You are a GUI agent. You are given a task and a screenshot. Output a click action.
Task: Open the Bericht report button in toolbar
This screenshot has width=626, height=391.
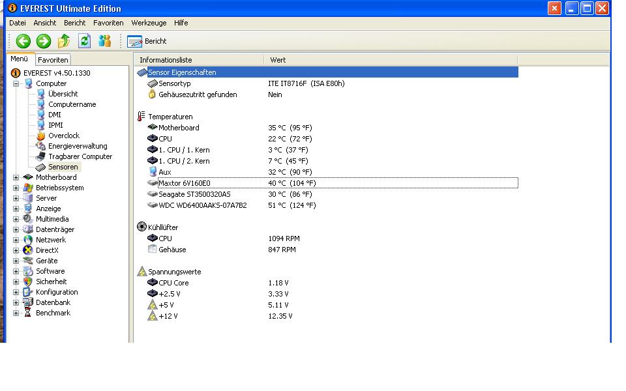147,41
